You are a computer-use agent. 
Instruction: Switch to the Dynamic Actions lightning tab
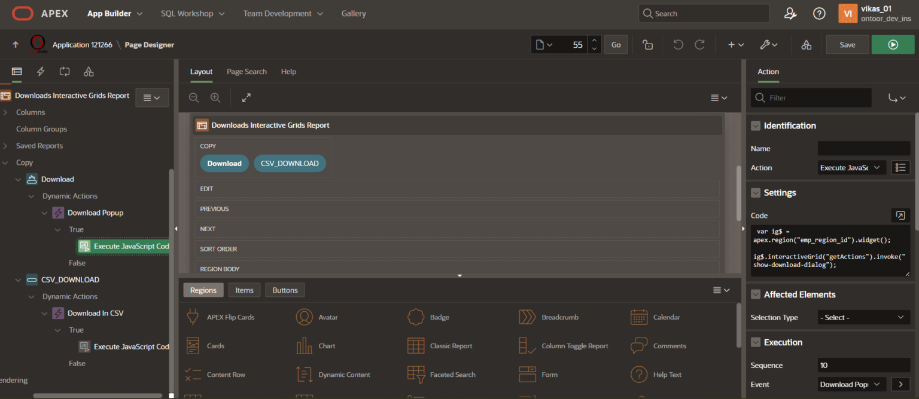[41, 72]
